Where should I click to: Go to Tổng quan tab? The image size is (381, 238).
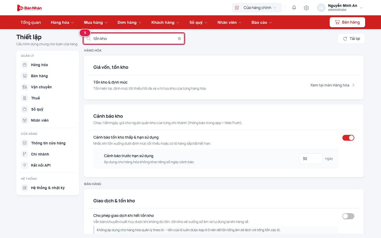[31, 22]
